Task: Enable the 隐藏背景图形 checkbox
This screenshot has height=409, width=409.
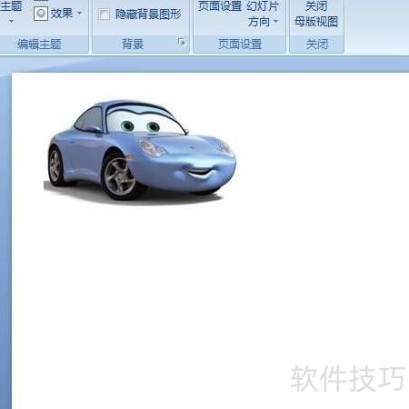Action: point(104,15)
